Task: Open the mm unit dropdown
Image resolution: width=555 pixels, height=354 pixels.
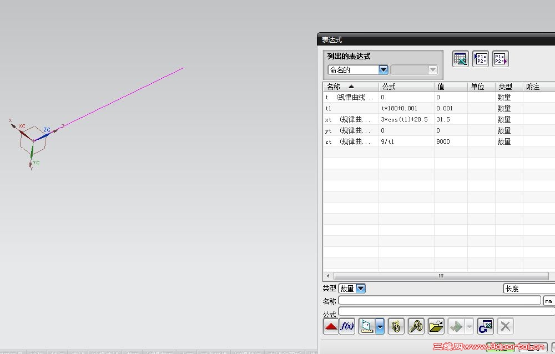Action: coord(549,301)
